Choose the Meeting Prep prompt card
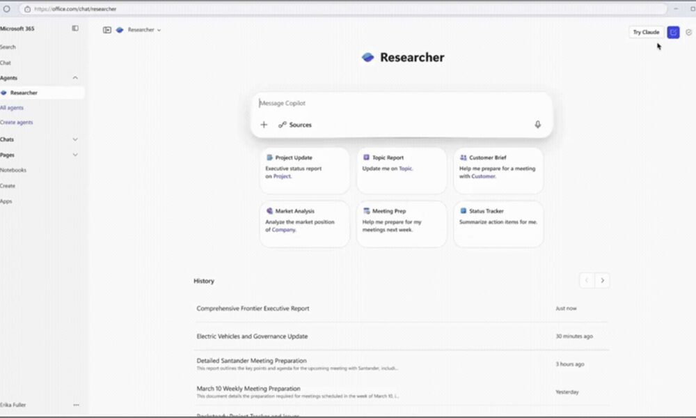This screenshot has height=418, width=696. pyautogui.click(x=402, y=224)
